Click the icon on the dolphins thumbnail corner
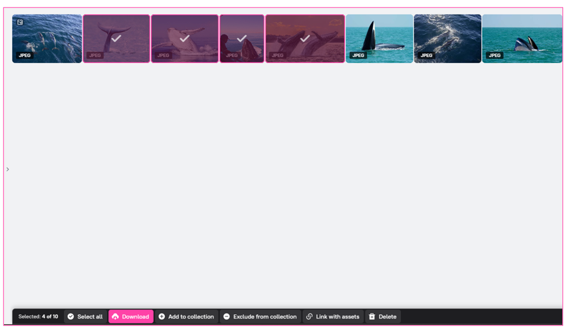 coord(20,23)
